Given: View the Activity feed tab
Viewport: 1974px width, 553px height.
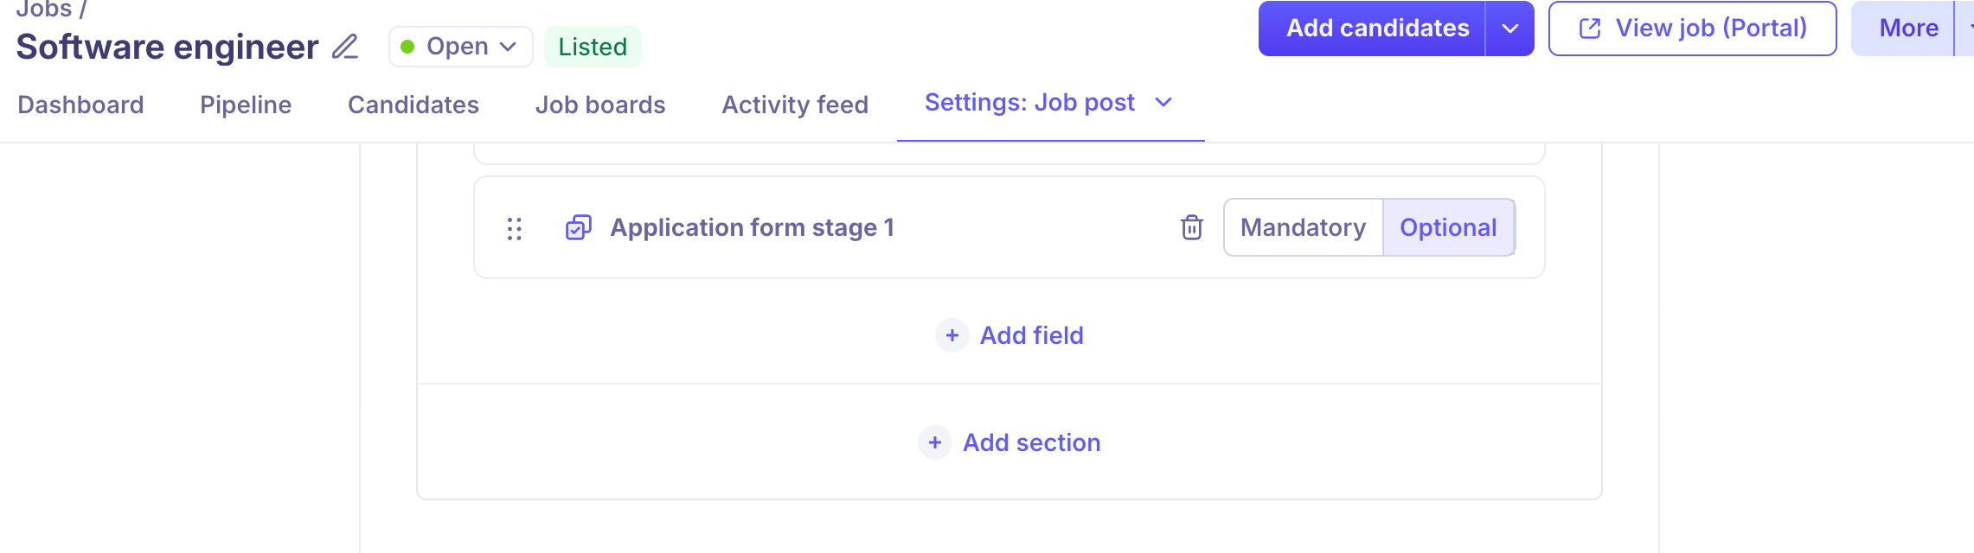Looking at the screenshot, I should [x=795, y=105].
